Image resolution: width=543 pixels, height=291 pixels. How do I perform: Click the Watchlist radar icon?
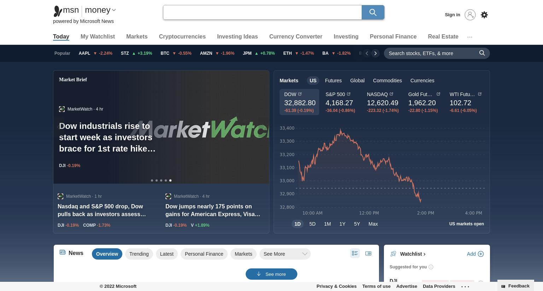point(393,254)
